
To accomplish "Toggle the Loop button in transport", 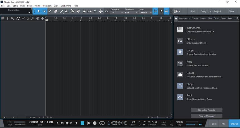I will tap(102, 123).
